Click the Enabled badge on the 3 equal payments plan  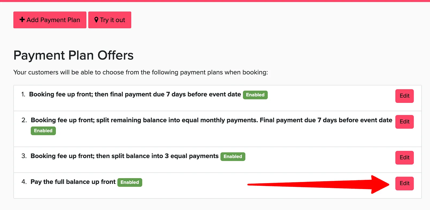pos(233,156)
